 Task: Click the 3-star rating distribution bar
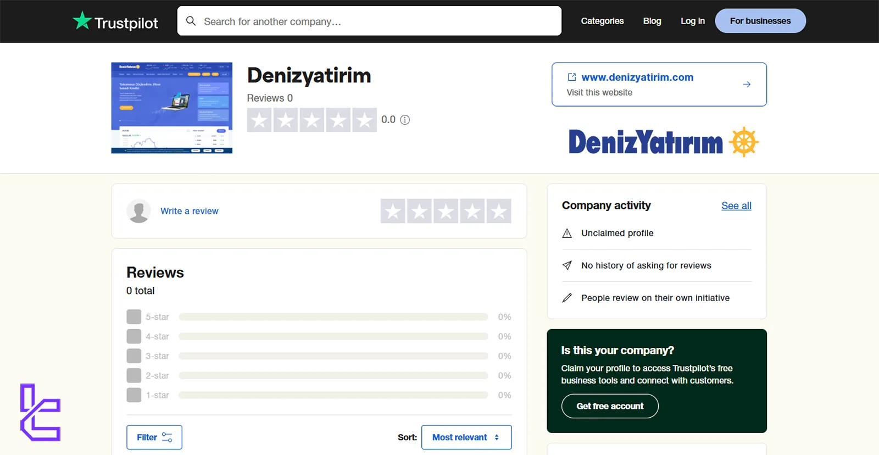tap(333, 356)
